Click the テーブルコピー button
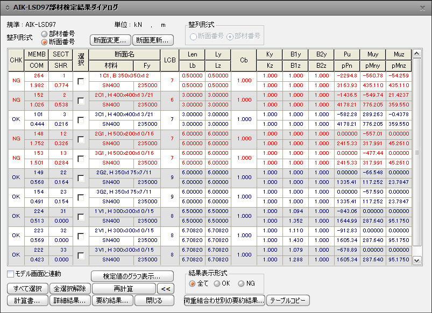This screenshot has width=432, height=313. point(288,301)
